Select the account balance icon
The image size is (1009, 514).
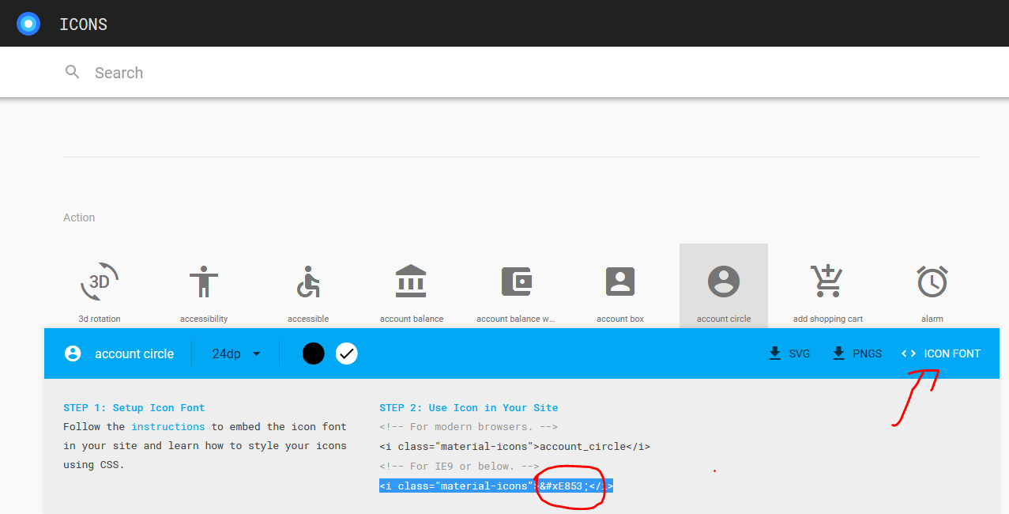pyautogui.click(x=412, y=281)
